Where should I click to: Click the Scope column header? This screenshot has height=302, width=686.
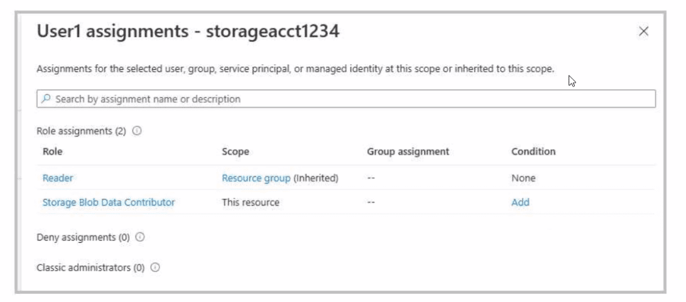coord(236,151)
